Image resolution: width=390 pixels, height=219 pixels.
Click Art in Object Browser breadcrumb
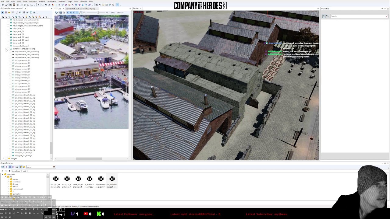[25, 171]
